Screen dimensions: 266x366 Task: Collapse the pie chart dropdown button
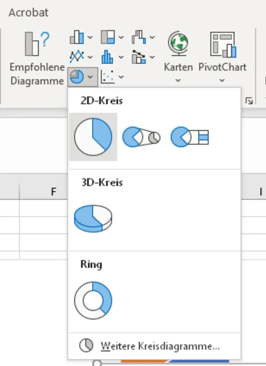83,77
